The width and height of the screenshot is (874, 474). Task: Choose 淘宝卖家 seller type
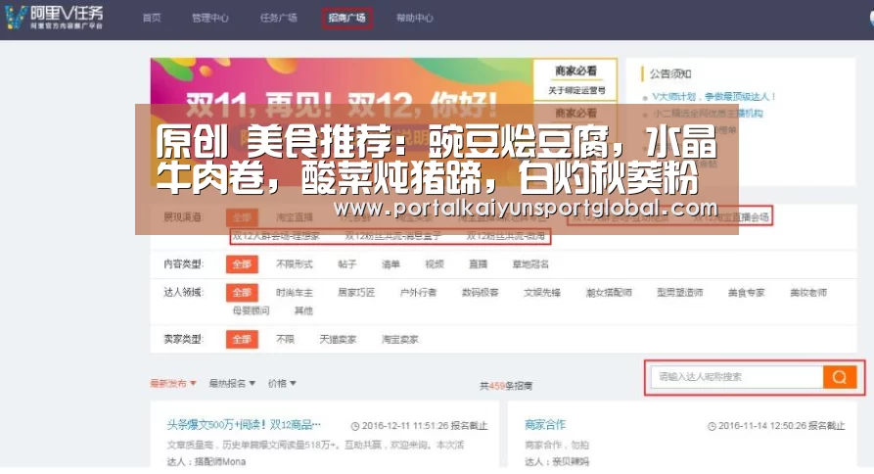pos(399,339)
